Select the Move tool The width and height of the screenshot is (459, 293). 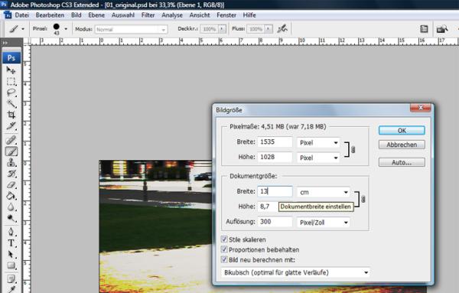[x=11, y=70]
